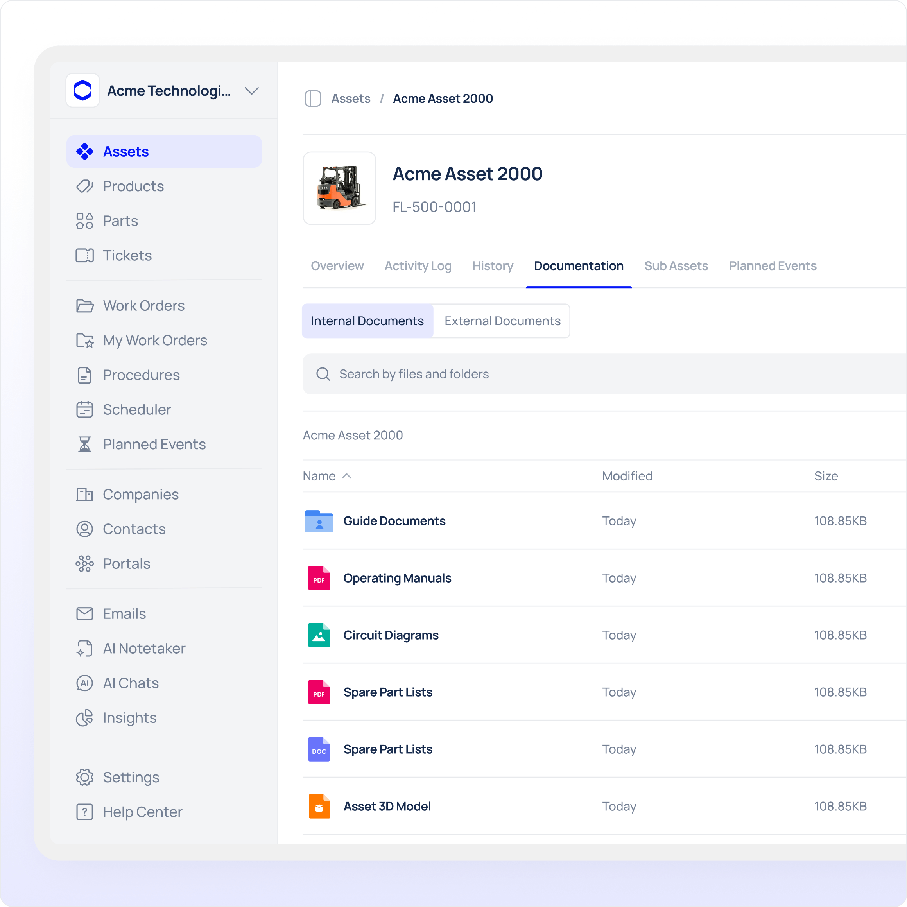The image size is (907, 907).
Task: Open the Circuit Diagrams file
Action: 391,635
